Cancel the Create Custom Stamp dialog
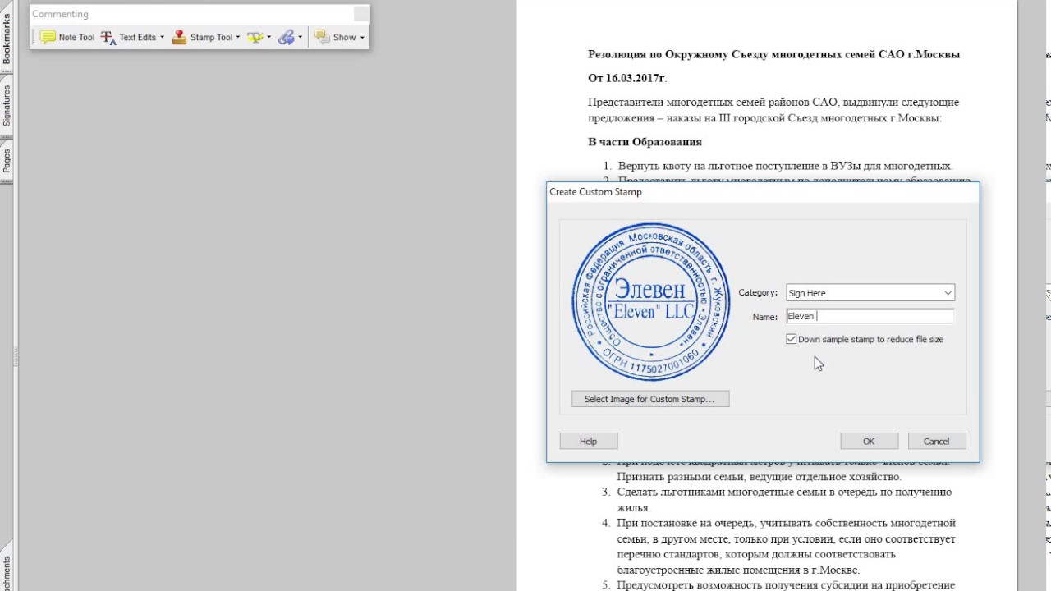Viewport: 1051px width, 591px height. point(936,441)
